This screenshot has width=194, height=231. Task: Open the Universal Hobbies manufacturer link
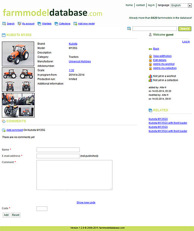click(80, 62)
